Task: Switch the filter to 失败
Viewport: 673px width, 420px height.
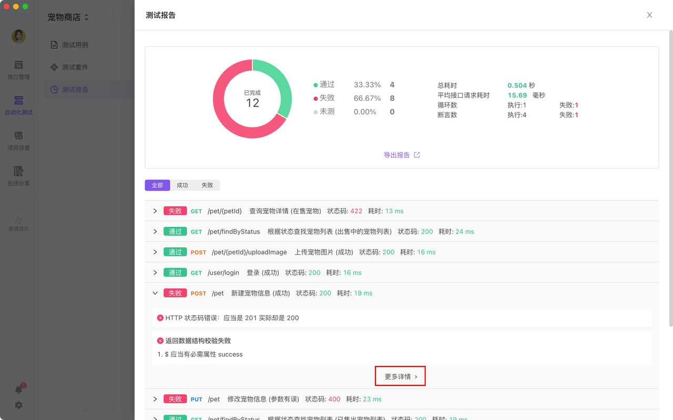Action: 207,185
